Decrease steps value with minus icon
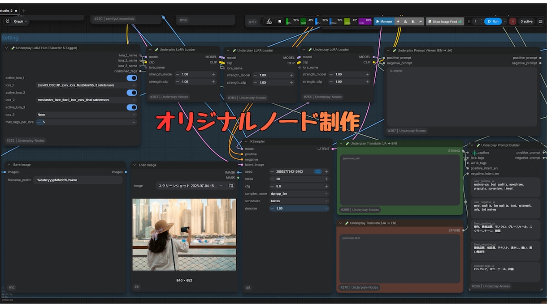The image size is (547, 307). [x=272, y=179]
